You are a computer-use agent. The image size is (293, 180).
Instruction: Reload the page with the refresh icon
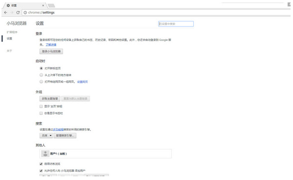tap(18, 13)
